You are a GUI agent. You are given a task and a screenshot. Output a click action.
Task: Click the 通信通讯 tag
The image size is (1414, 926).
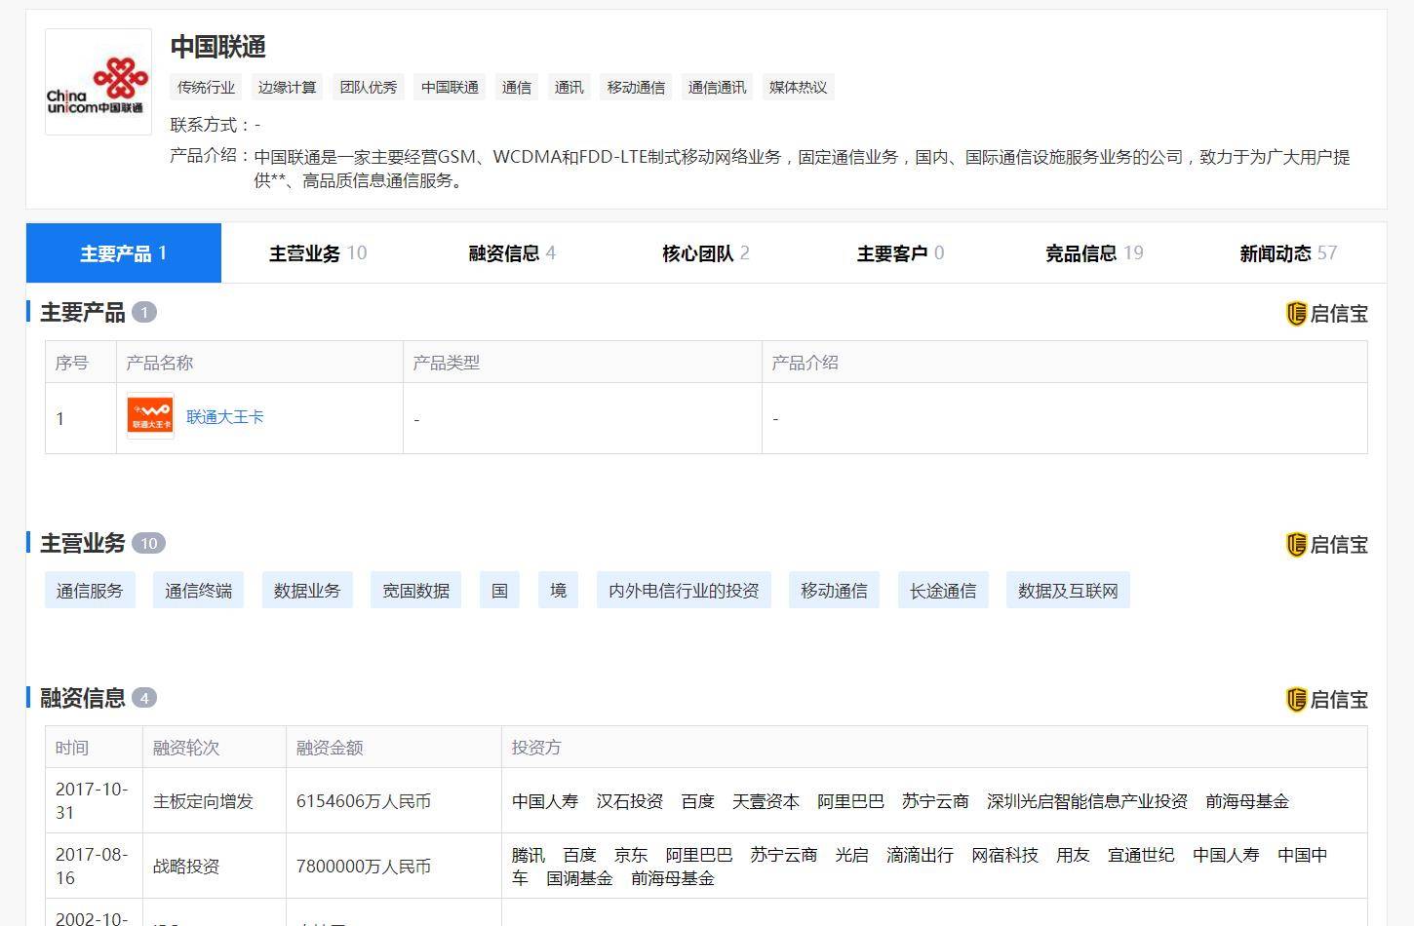tap(718, 87)
